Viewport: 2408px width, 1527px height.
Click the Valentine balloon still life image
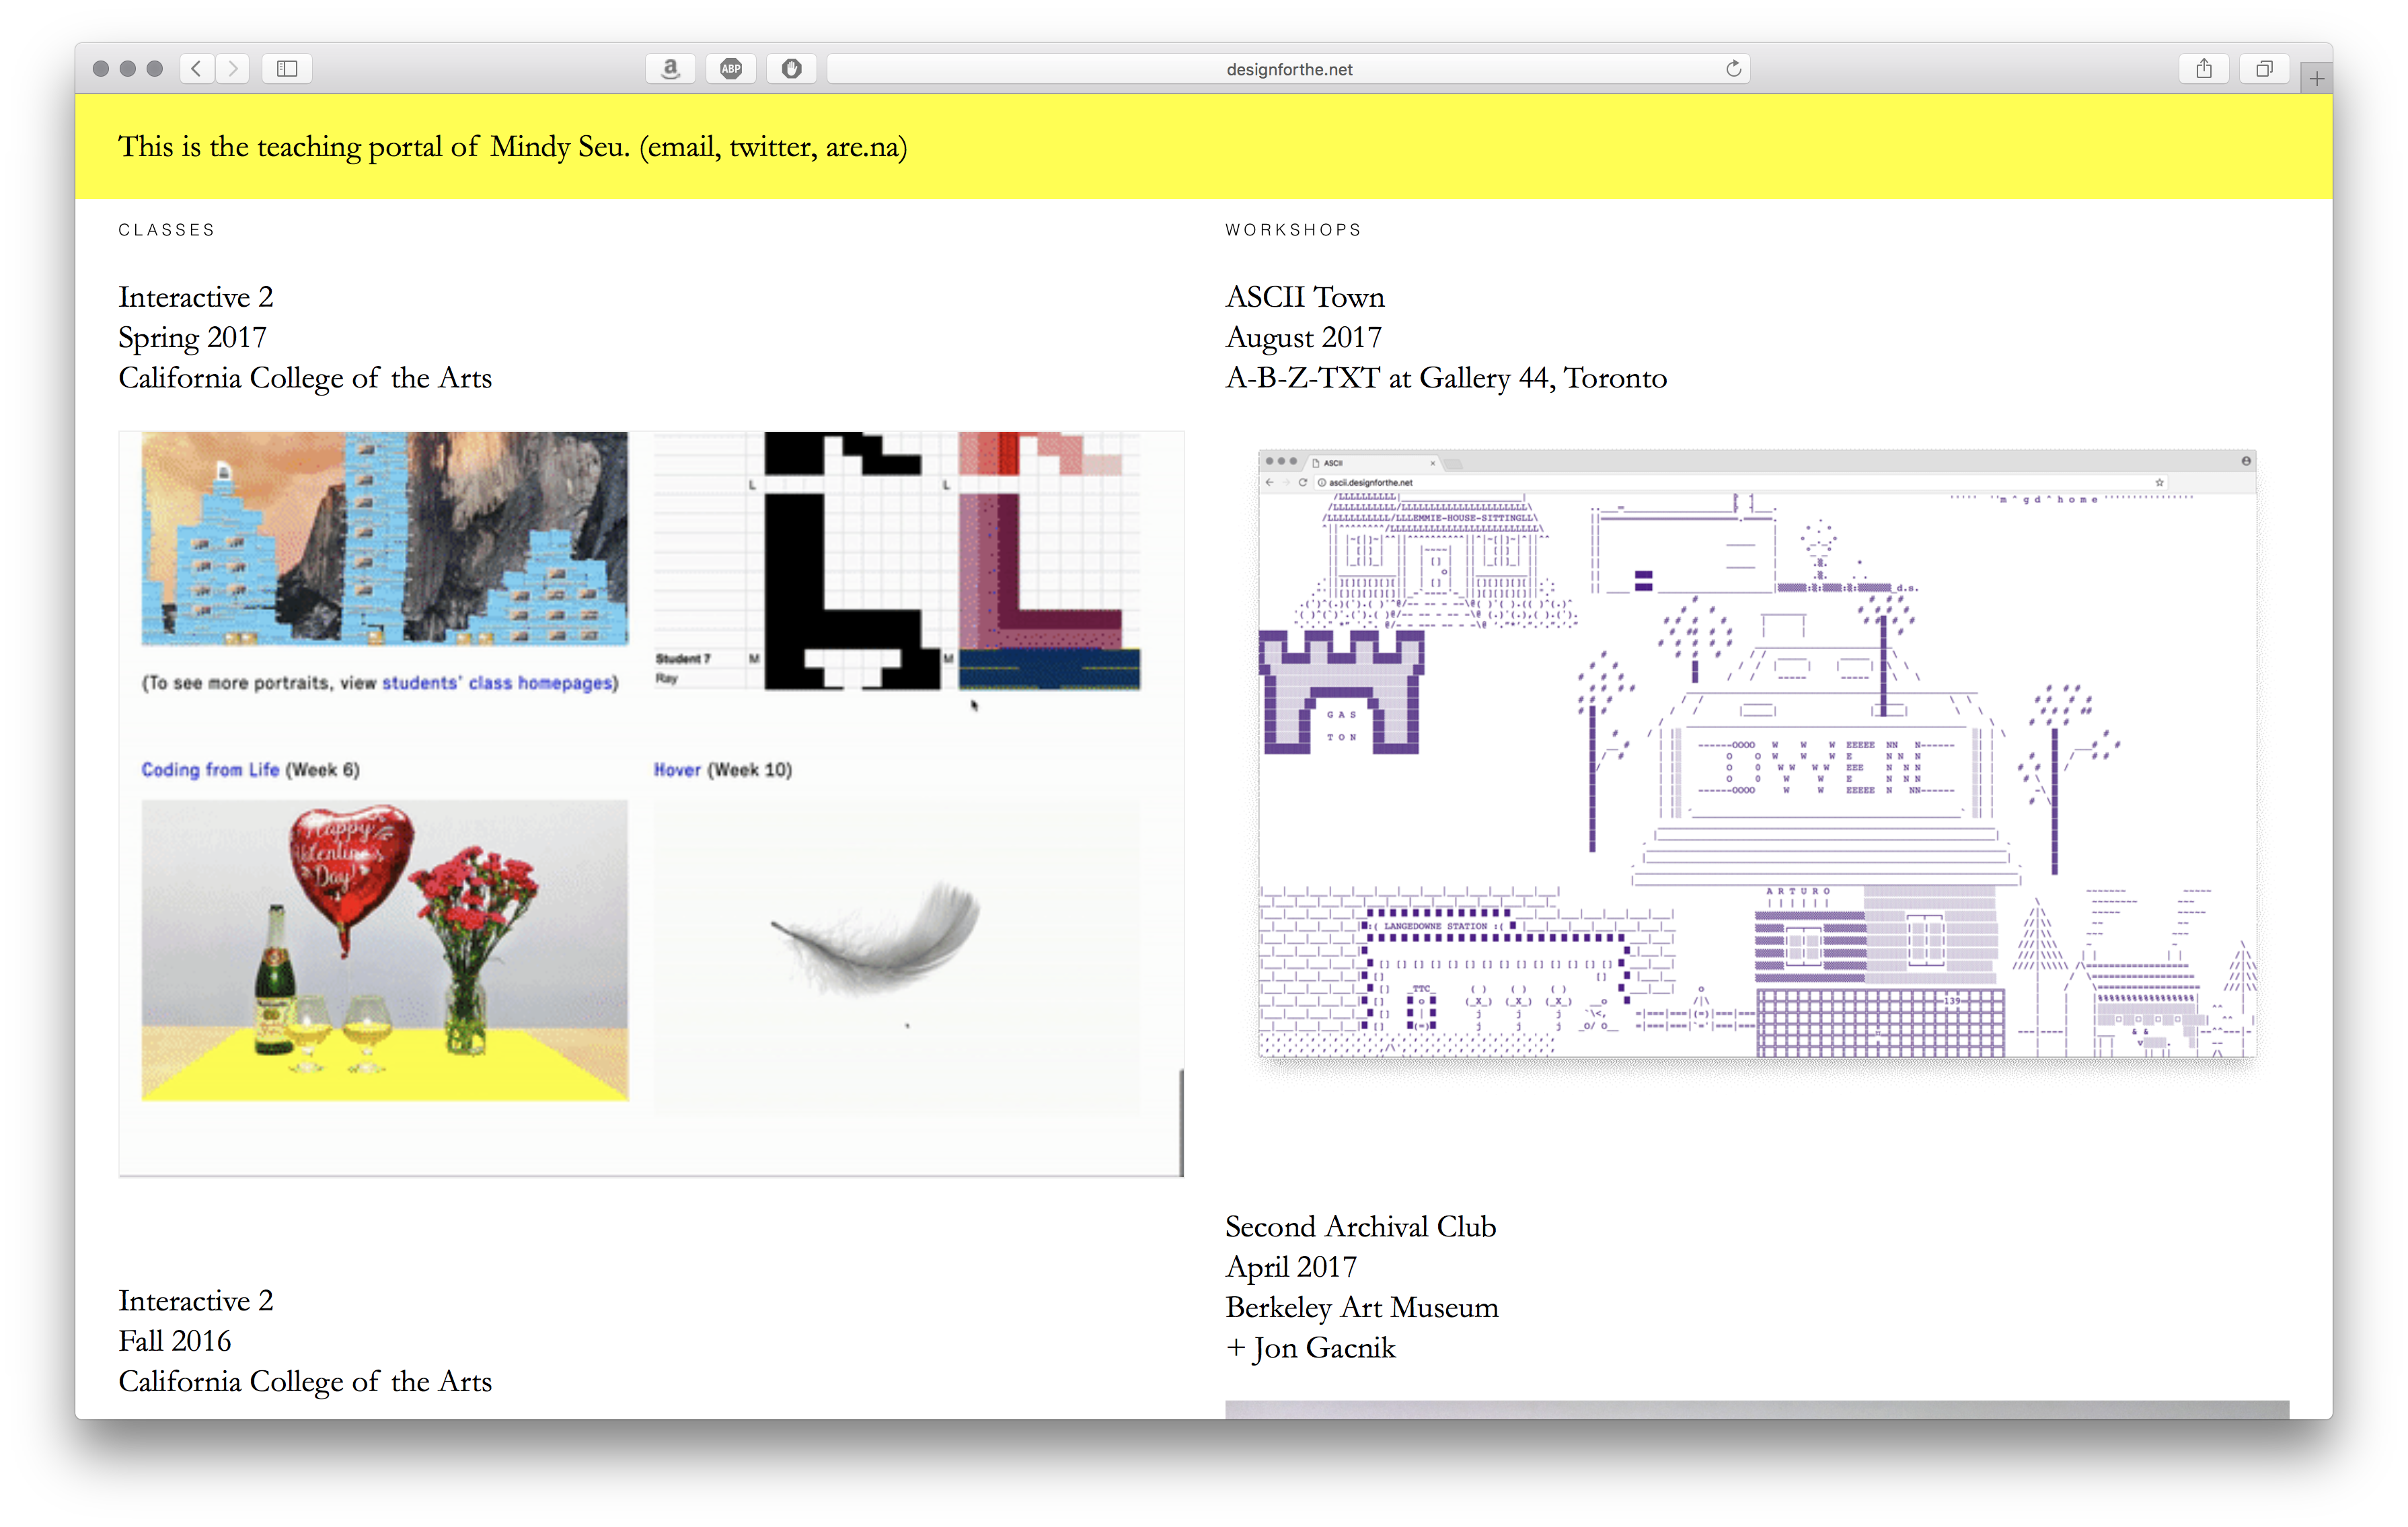(385, 950)
